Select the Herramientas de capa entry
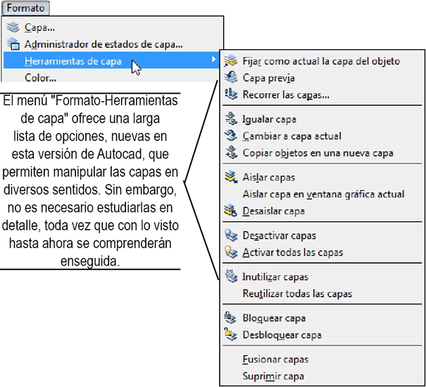 [111, 61]
